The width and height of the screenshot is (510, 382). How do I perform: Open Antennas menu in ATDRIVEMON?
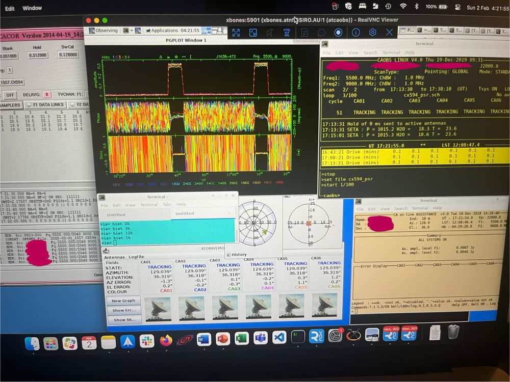click(x=114, y=257)
